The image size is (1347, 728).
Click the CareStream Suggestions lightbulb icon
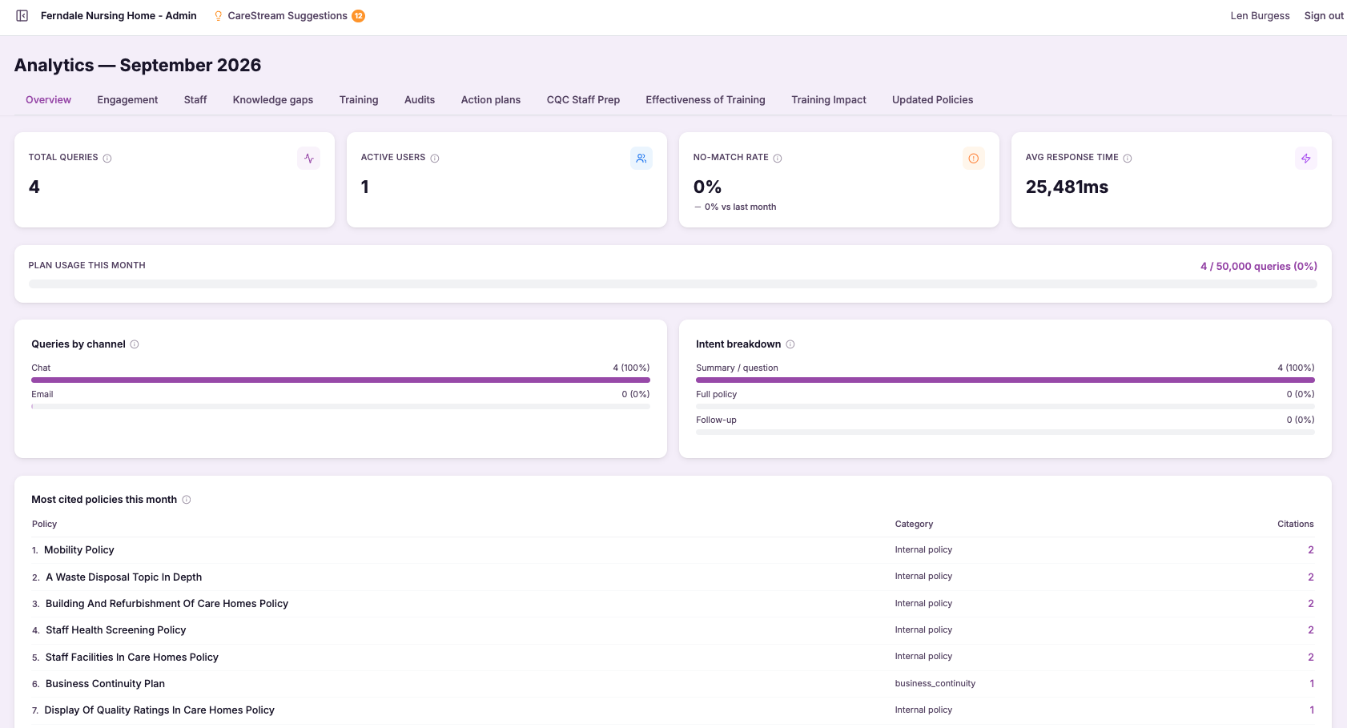218,16
